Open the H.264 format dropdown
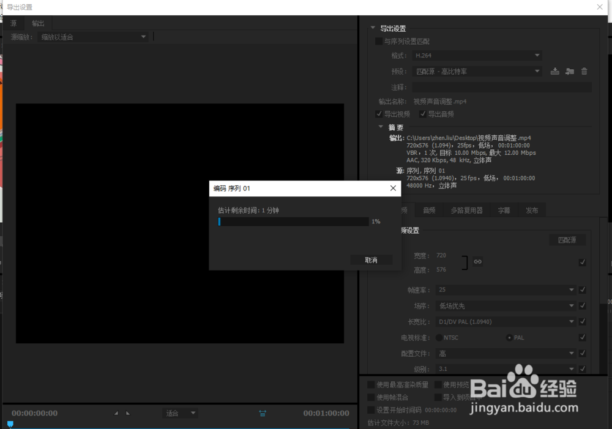 (x=477, y=56)
